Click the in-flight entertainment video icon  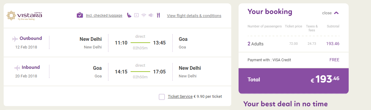pos(136,15)
